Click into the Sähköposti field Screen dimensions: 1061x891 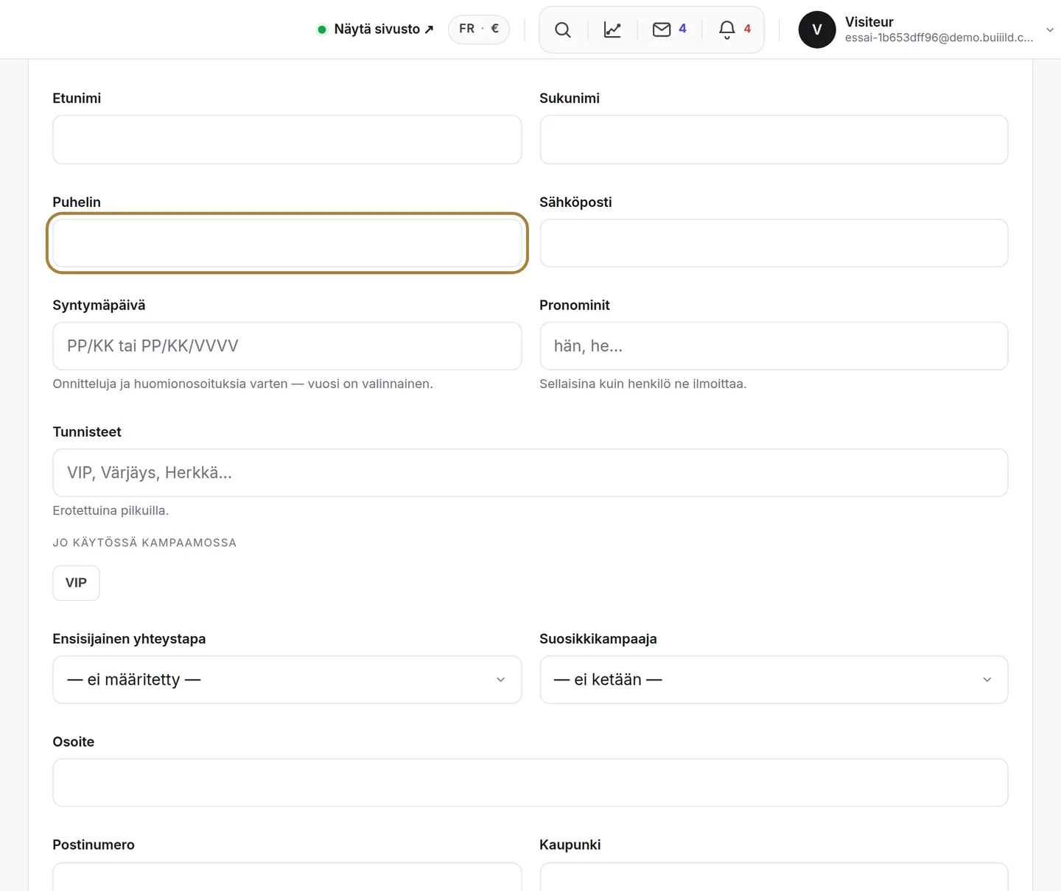774,243
